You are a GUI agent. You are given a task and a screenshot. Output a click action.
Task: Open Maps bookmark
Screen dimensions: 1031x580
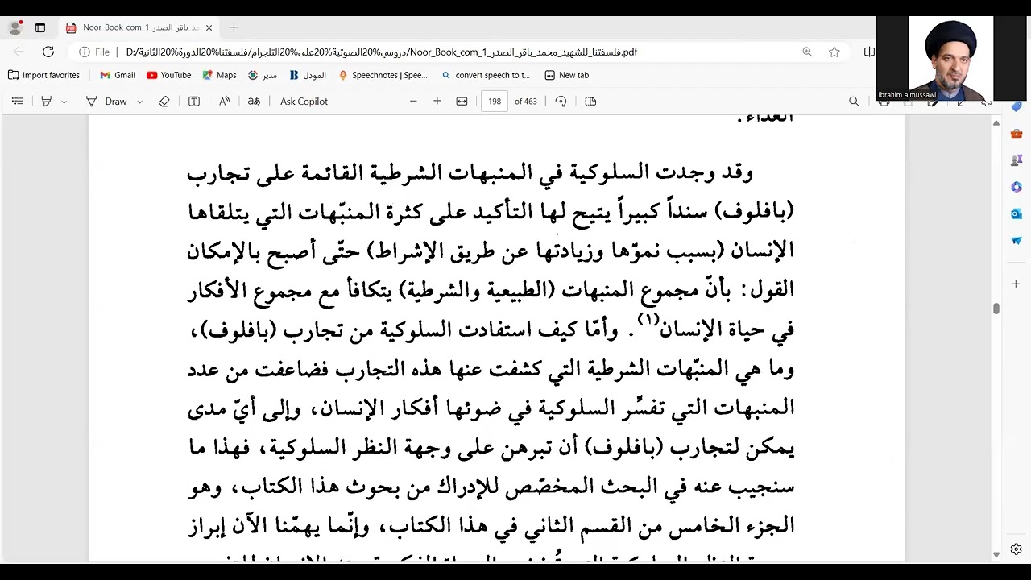(219, 75)
